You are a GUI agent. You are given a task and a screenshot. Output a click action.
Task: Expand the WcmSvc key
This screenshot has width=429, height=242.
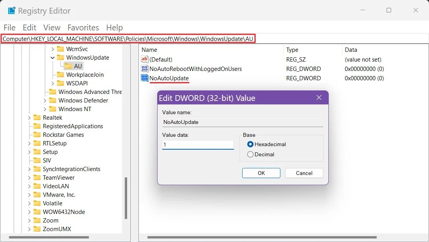coord(53,49)
